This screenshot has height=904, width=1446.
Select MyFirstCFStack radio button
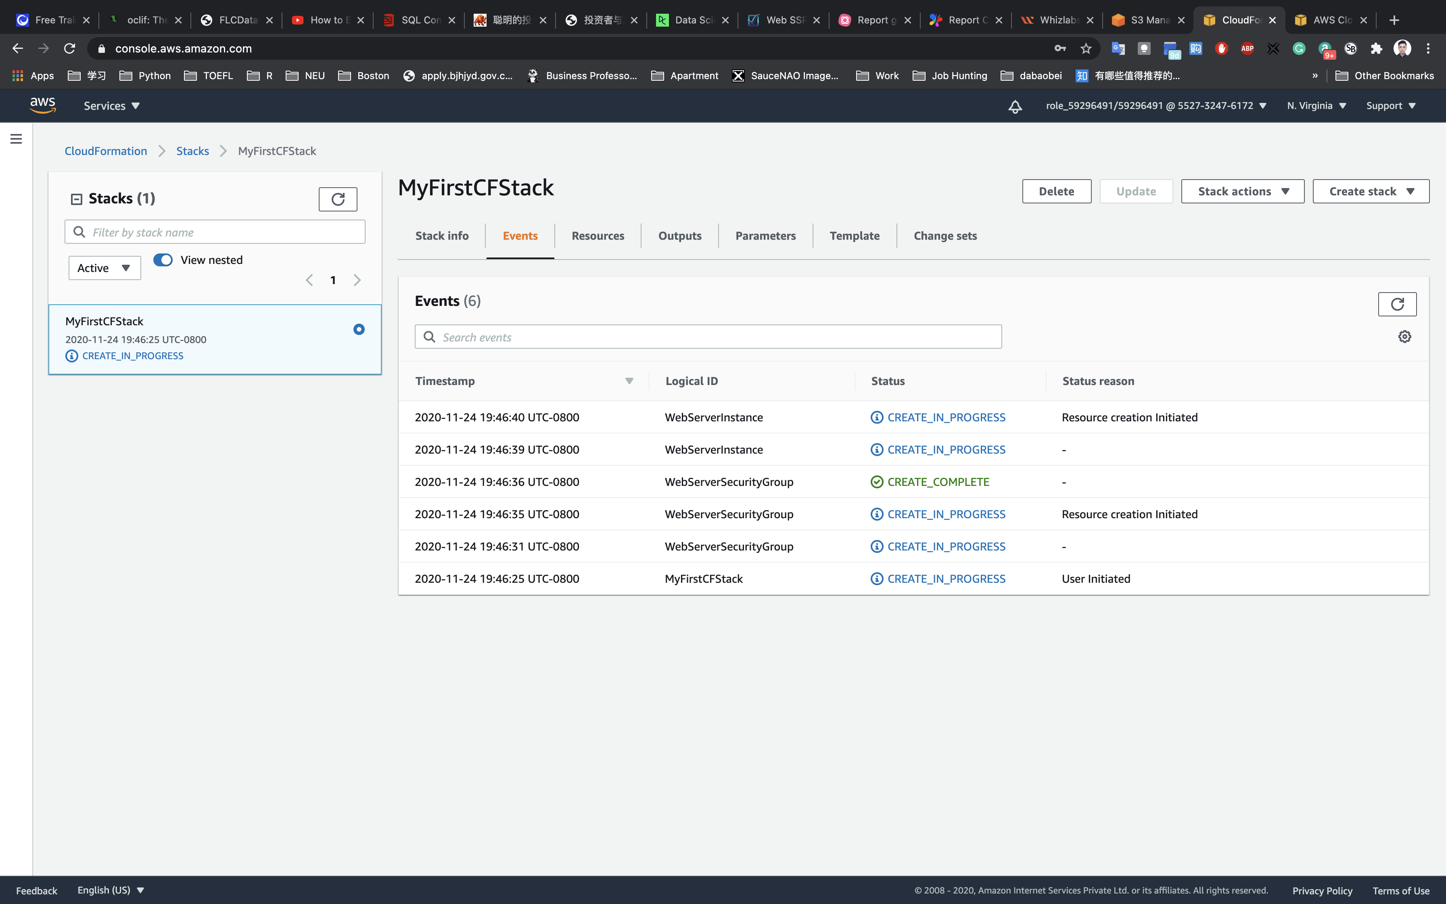click(359, 329)
